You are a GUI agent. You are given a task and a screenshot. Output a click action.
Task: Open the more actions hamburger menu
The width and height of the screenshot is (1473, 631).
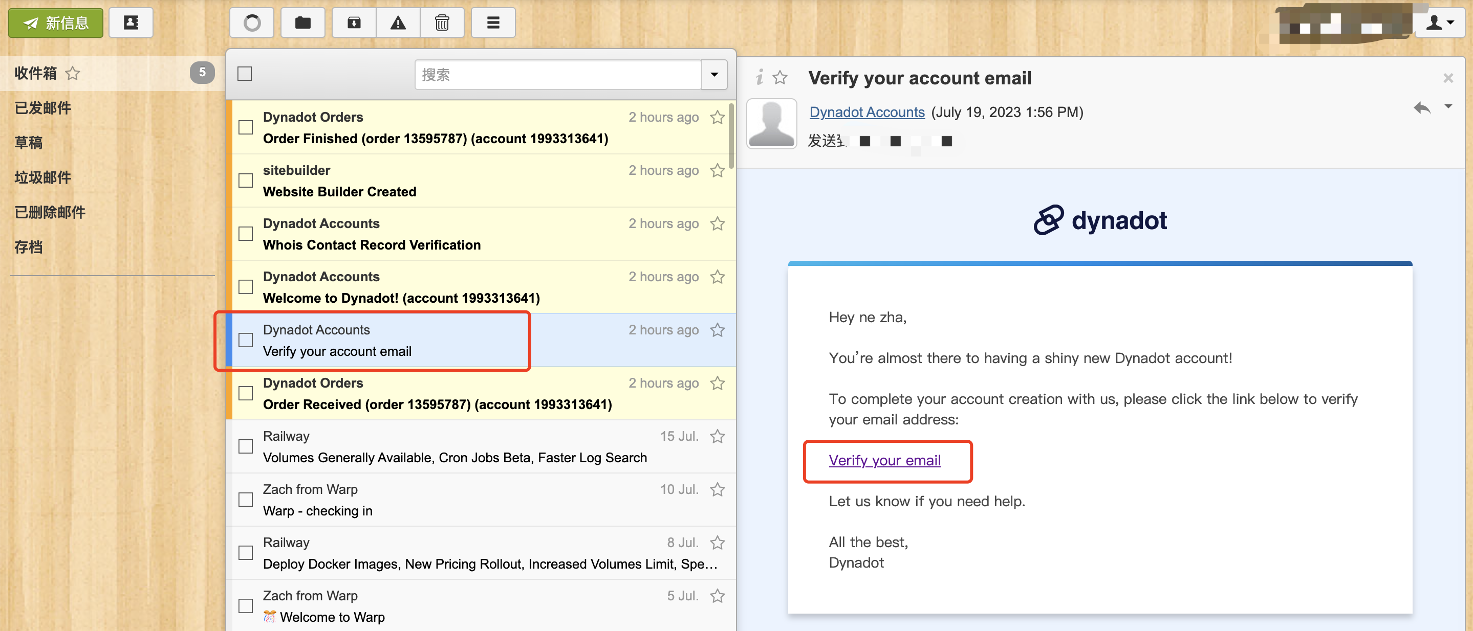[493, 23]
